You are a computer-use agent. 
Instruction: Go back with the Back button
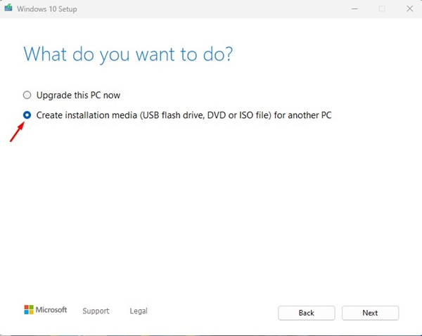(x=307, y=313)
